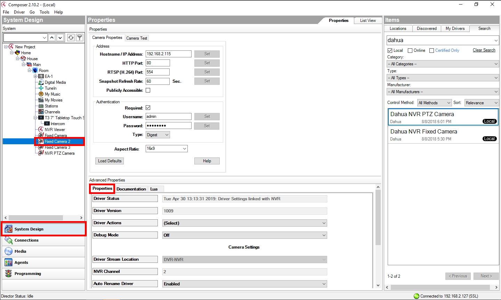The width and height of the screenshot is (501, 300).
Task: Open the Driver menu
Action: click(x=19, y=12)
